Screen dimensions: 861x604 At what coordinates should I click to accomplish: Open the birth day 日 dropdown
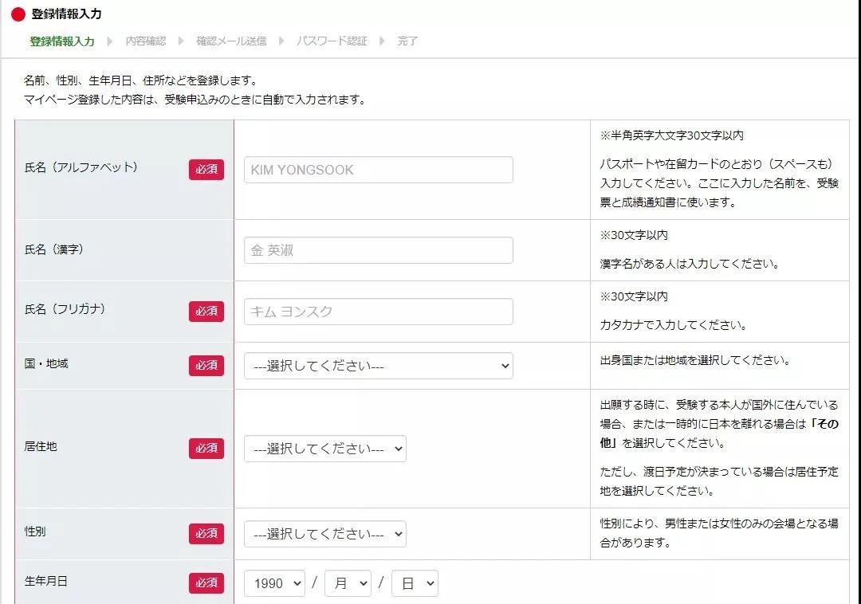[x=415, y=583]
